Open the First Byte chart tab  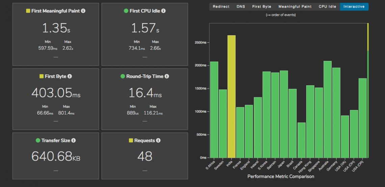(261, 6)
